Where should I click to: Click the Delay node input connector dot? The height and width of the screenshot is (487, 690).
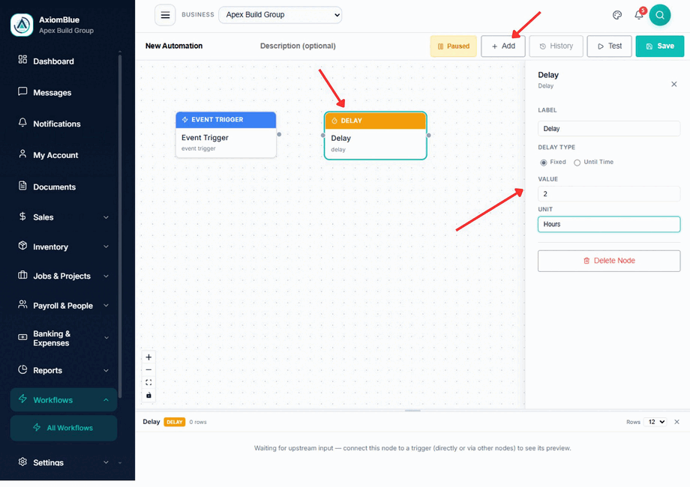tap(323, 136)
